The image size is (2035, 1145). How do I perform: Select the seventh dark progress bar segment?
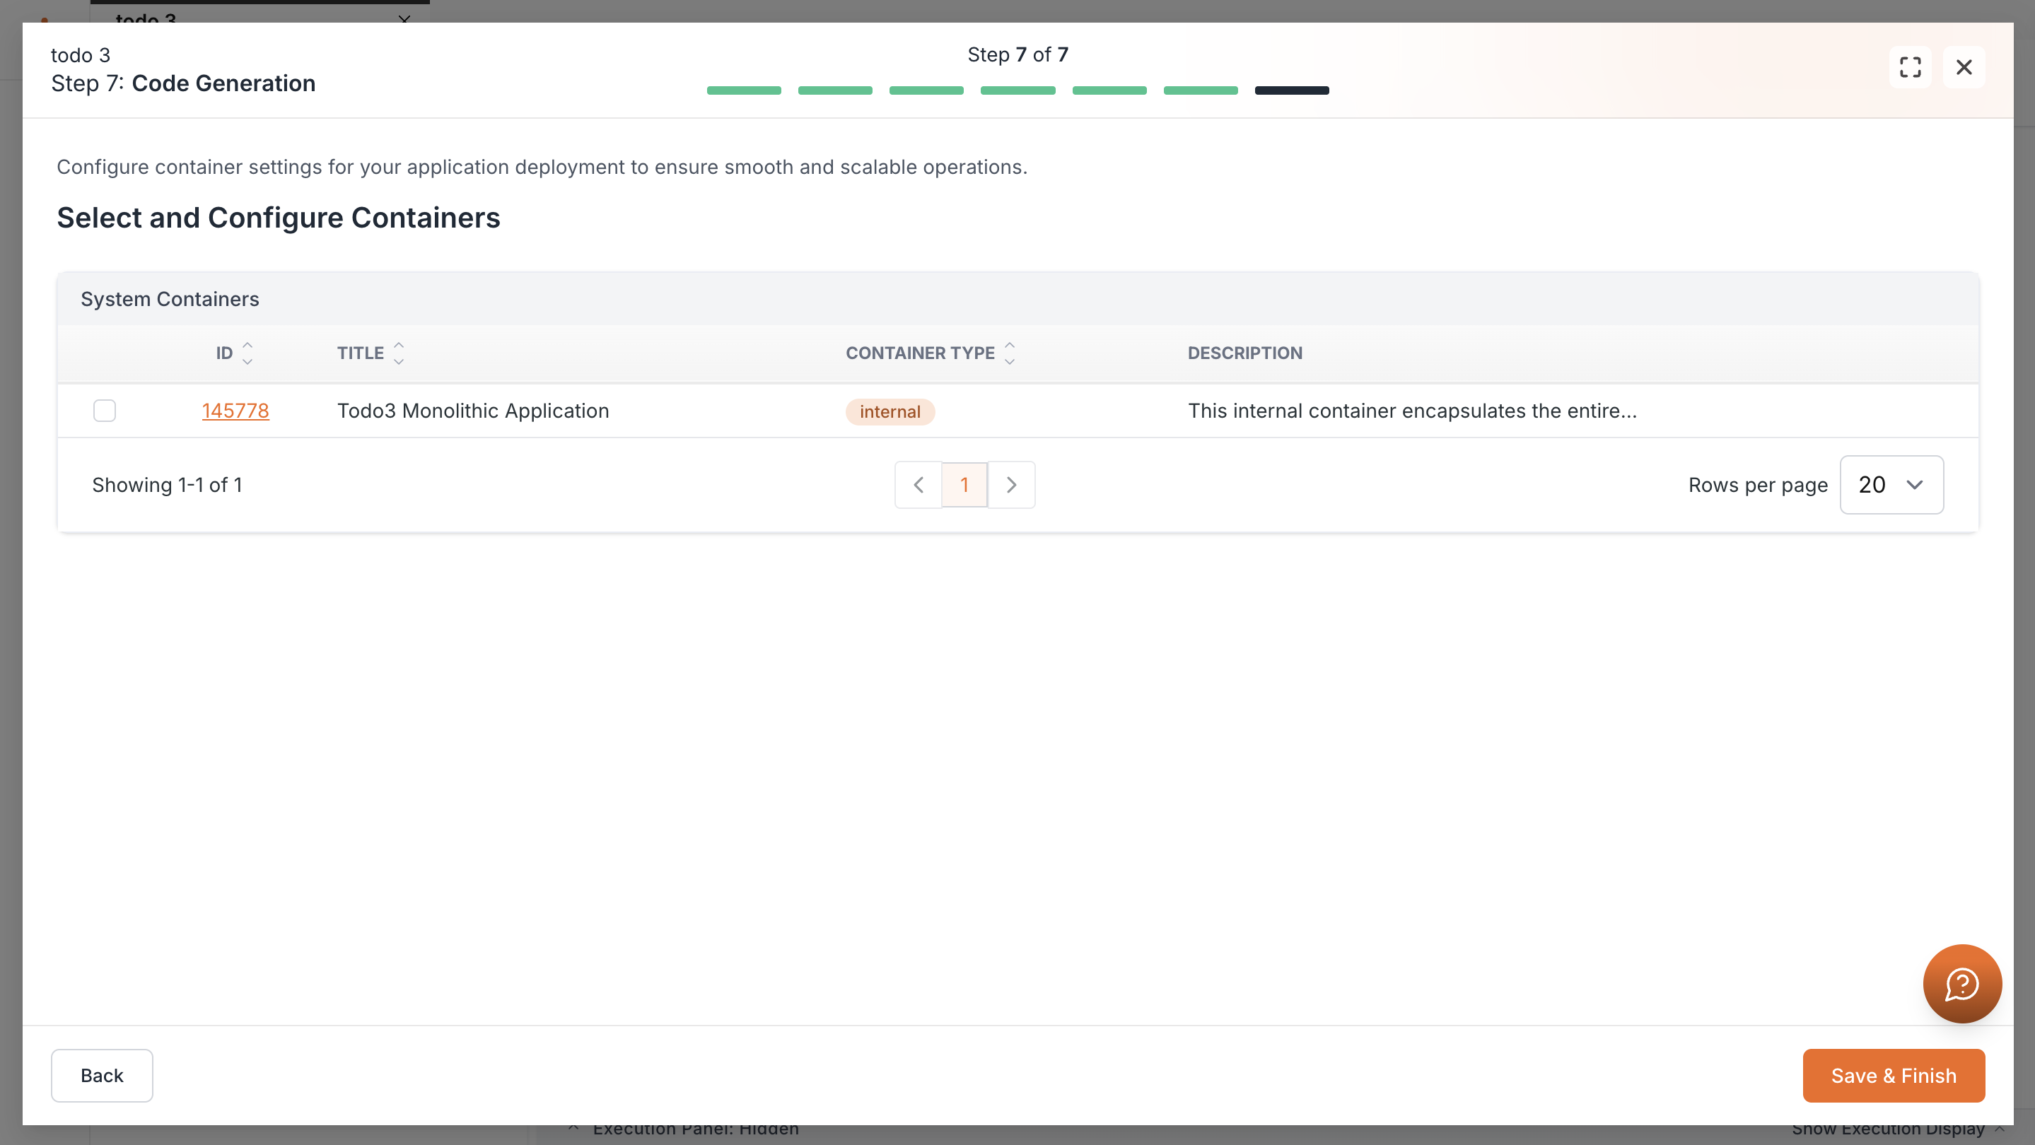(x=1292, y=90)
